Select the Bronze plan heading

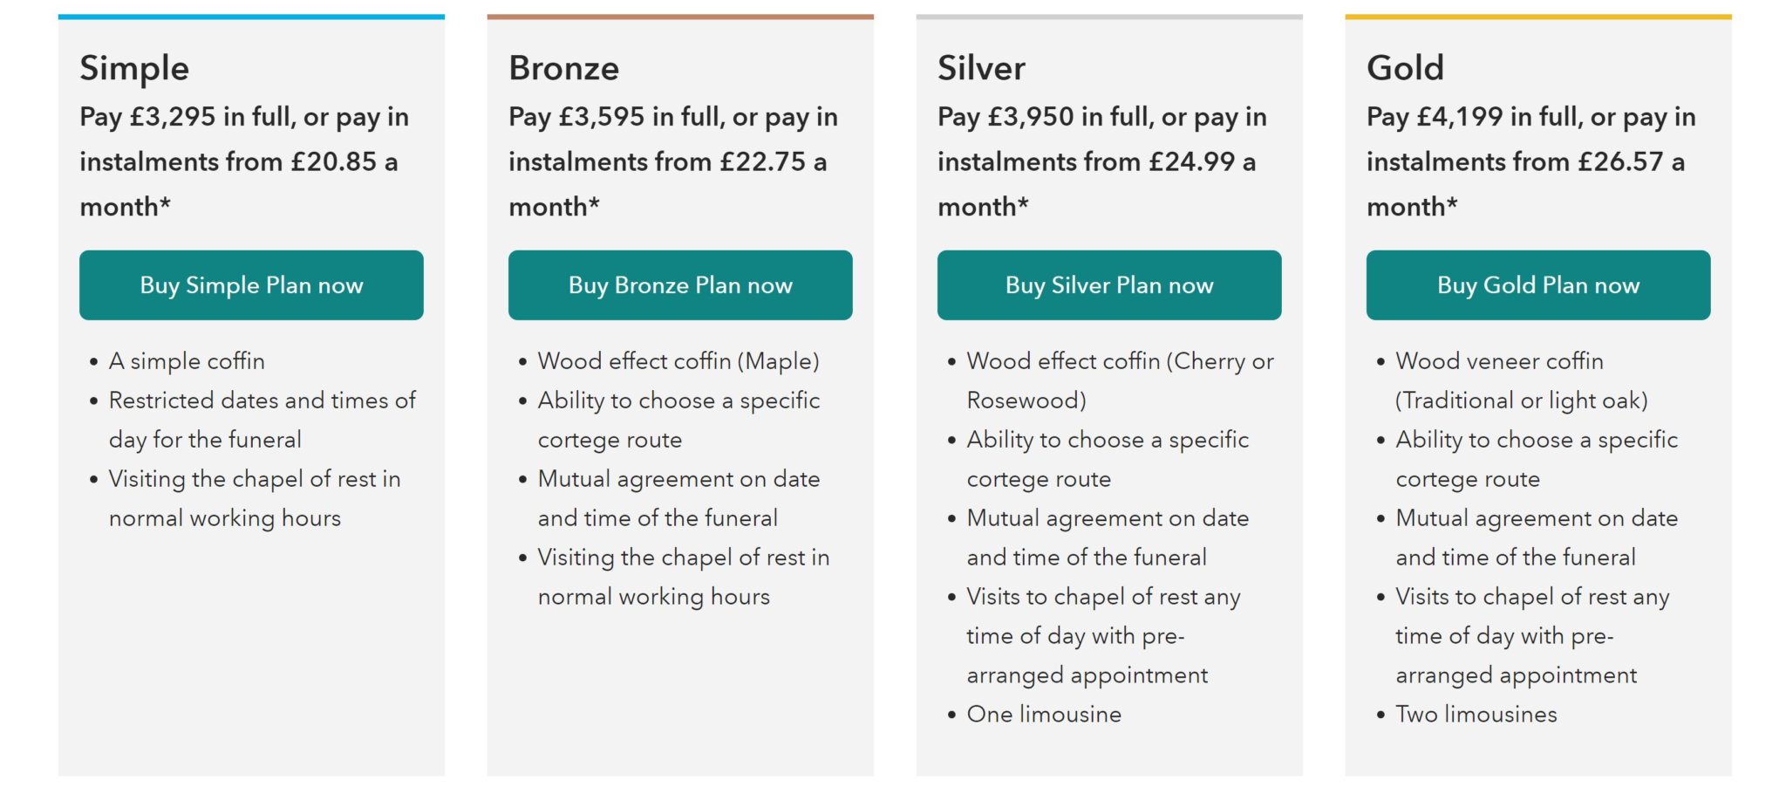coord(563,68)
